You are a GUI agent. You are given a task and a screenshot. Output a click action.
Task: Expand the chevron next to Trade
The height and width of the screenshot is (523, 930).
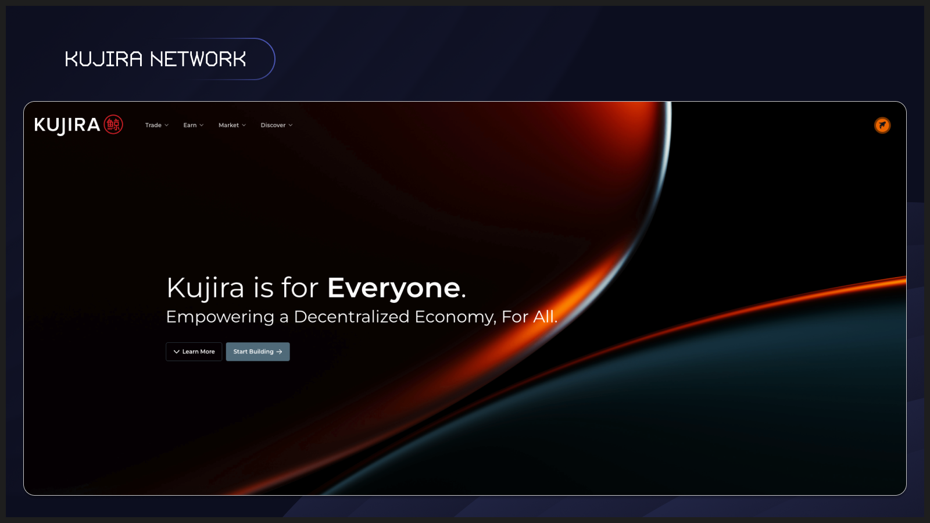tap(167, 126)
